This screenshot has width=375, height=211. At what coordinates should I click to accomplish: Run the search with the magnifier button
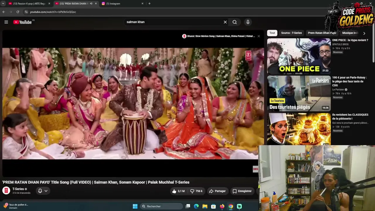pos(235,22)
